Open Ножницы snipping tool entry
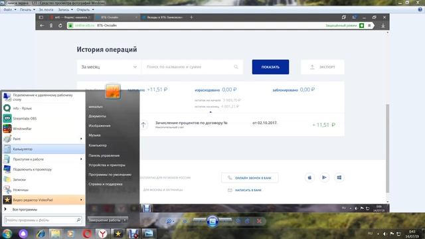425x239 pixels. click(x=44, y=190)
